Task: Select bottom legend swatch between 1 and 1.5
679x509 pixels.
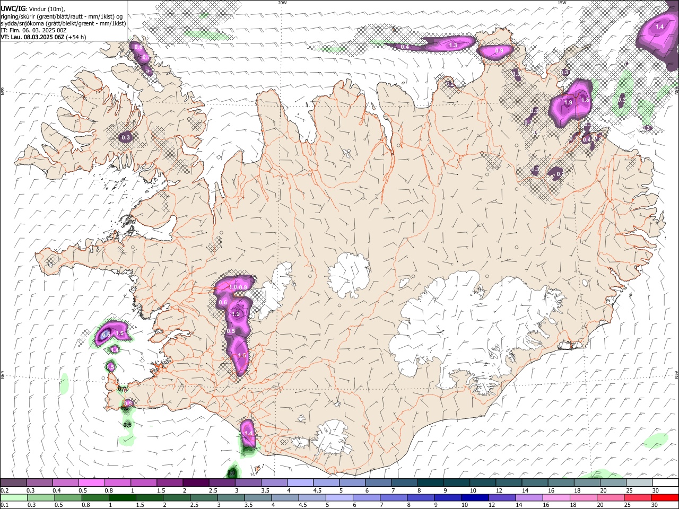Action: 123,497
